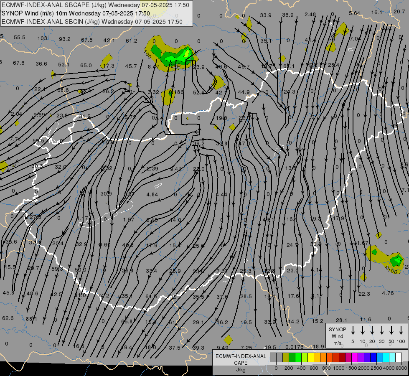Pick the 50 m/s wind arrow symbol
The image size is (409, 376).
click(391, 330)
